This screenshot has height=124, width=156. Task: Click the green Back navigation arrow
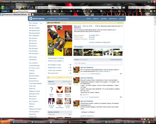coord(3,7)
